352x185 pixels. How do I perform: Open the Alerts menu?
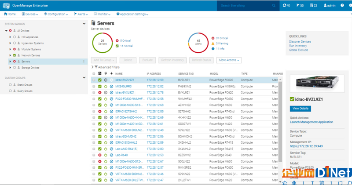coord(81,14)
